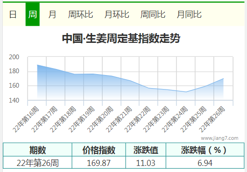
Task: Click the chart line's end point at week 26
Action: coord(223,78)
